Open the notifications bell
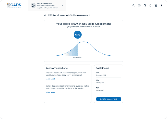 point(150,5)
